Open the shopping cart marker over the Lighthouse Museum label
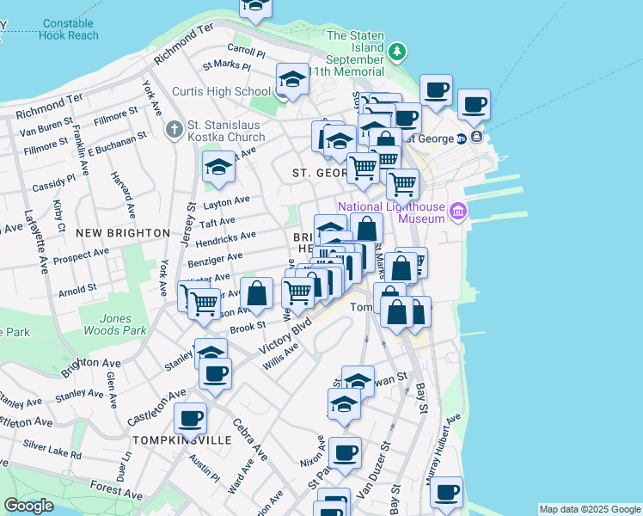Viewport: 643px width, 516px height. (x=402, y=186)
